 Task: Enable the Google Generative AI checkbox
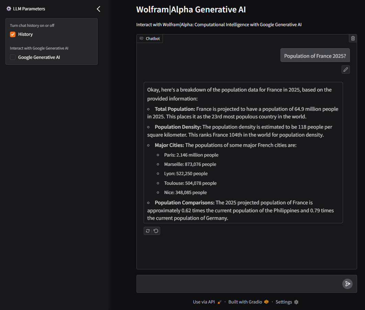[13, 57]
